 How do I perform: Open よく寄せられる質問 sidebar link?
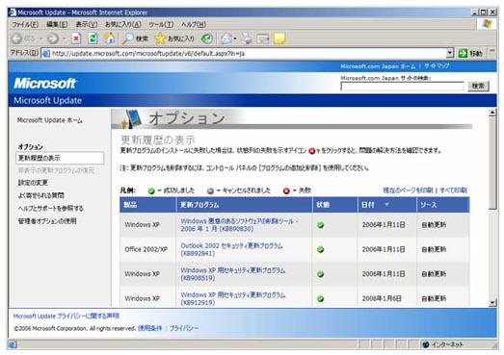(40, 195)
